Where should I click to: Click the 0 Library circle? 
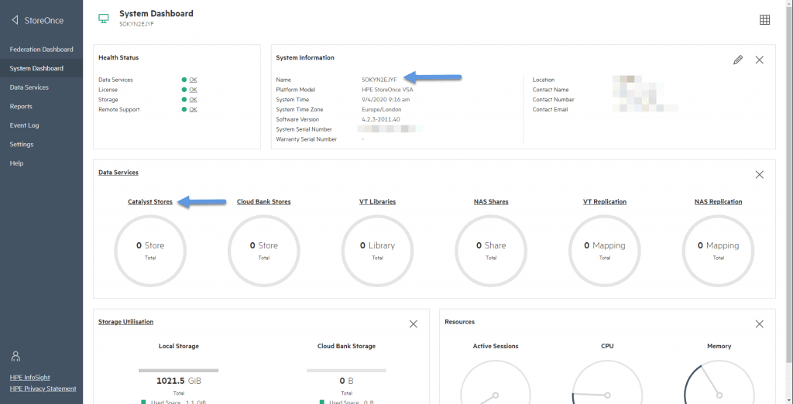pos(377,250)
